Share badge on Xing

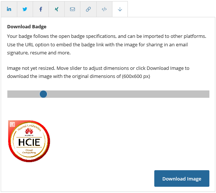click(x=57, y=9)
